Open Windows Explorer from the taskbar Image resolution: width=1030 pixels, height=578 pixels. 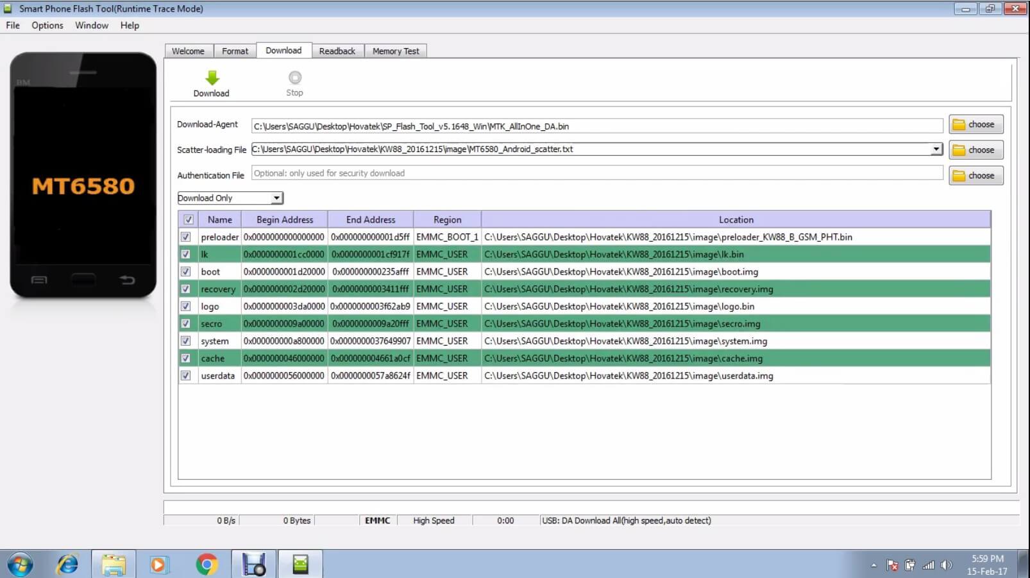[x=114, y=564]
